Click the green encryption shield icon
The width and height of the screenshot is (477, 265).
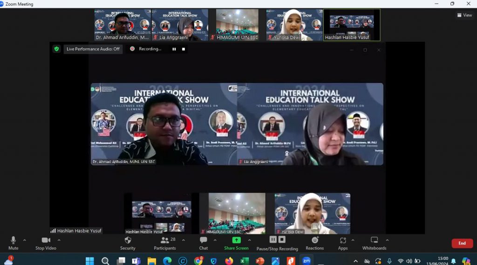(x=56, y=49)
